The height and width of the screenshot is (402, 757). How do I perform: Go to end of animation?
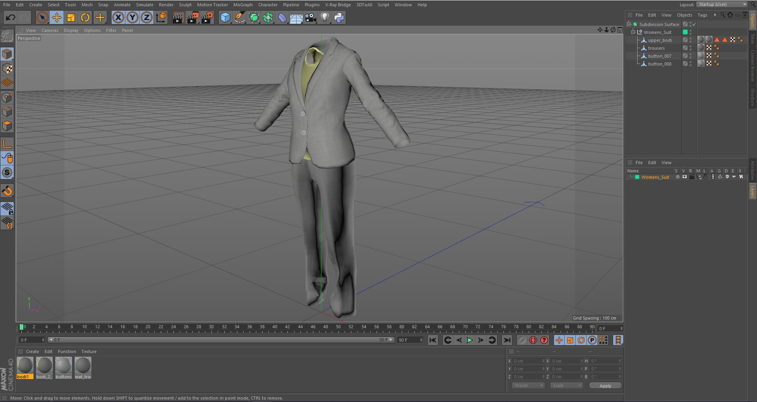tap(507, 340)
